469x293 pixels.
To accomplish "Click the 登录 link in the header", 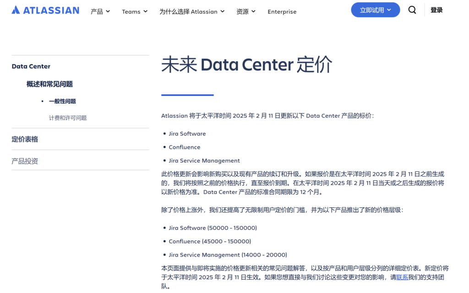I will coord(436,10).
